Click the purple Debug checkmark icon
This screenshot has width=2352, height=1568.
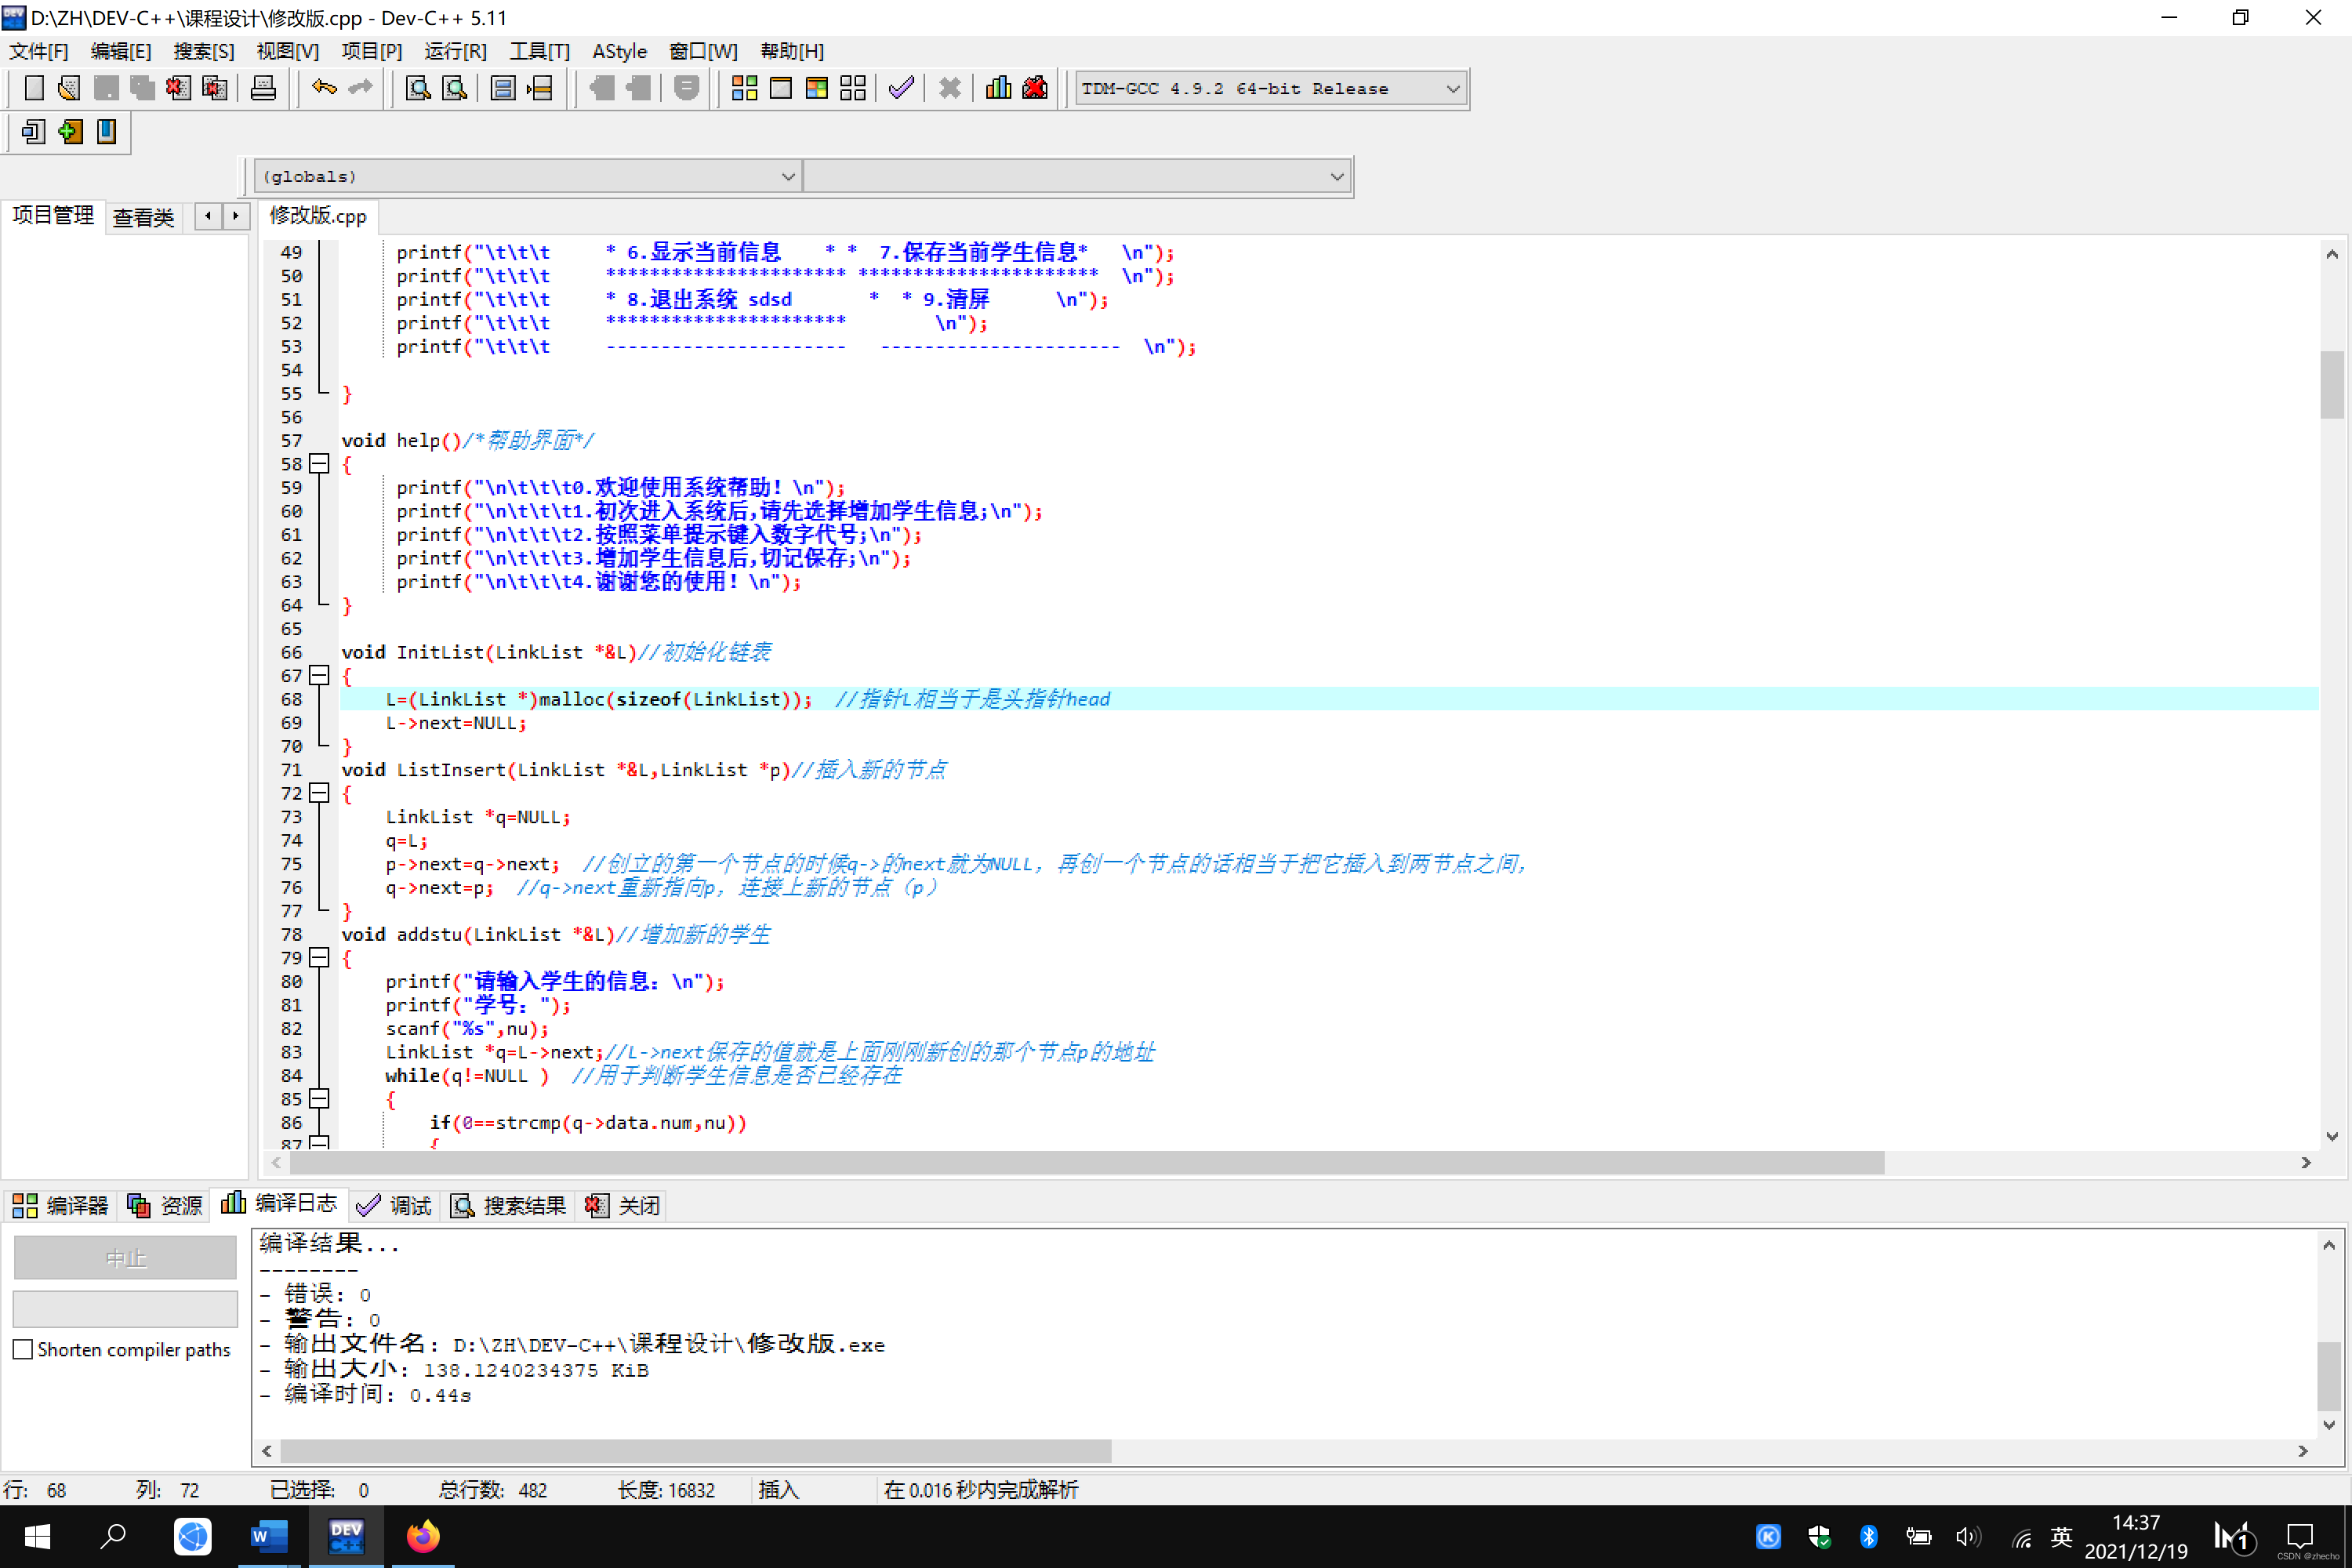coord(900,88)
